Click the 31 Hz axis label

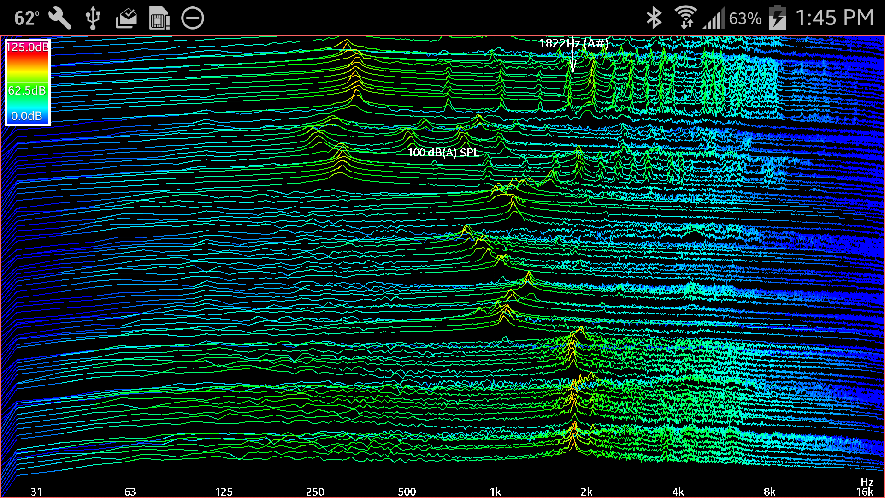pyautogui.click(x=36, y=492)
